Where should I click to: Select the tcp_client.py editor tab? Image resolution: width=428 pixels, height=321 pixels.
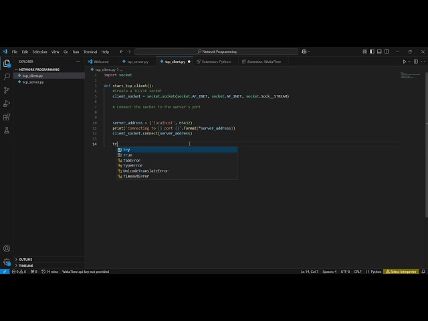[175, 62]
